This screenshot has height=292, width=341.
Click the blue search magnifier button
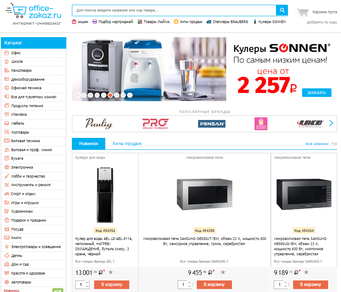click(282, 10)
